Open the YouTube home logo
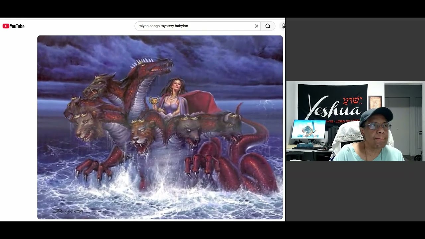Viewport: 425px width, 239px height. (14, 26)
